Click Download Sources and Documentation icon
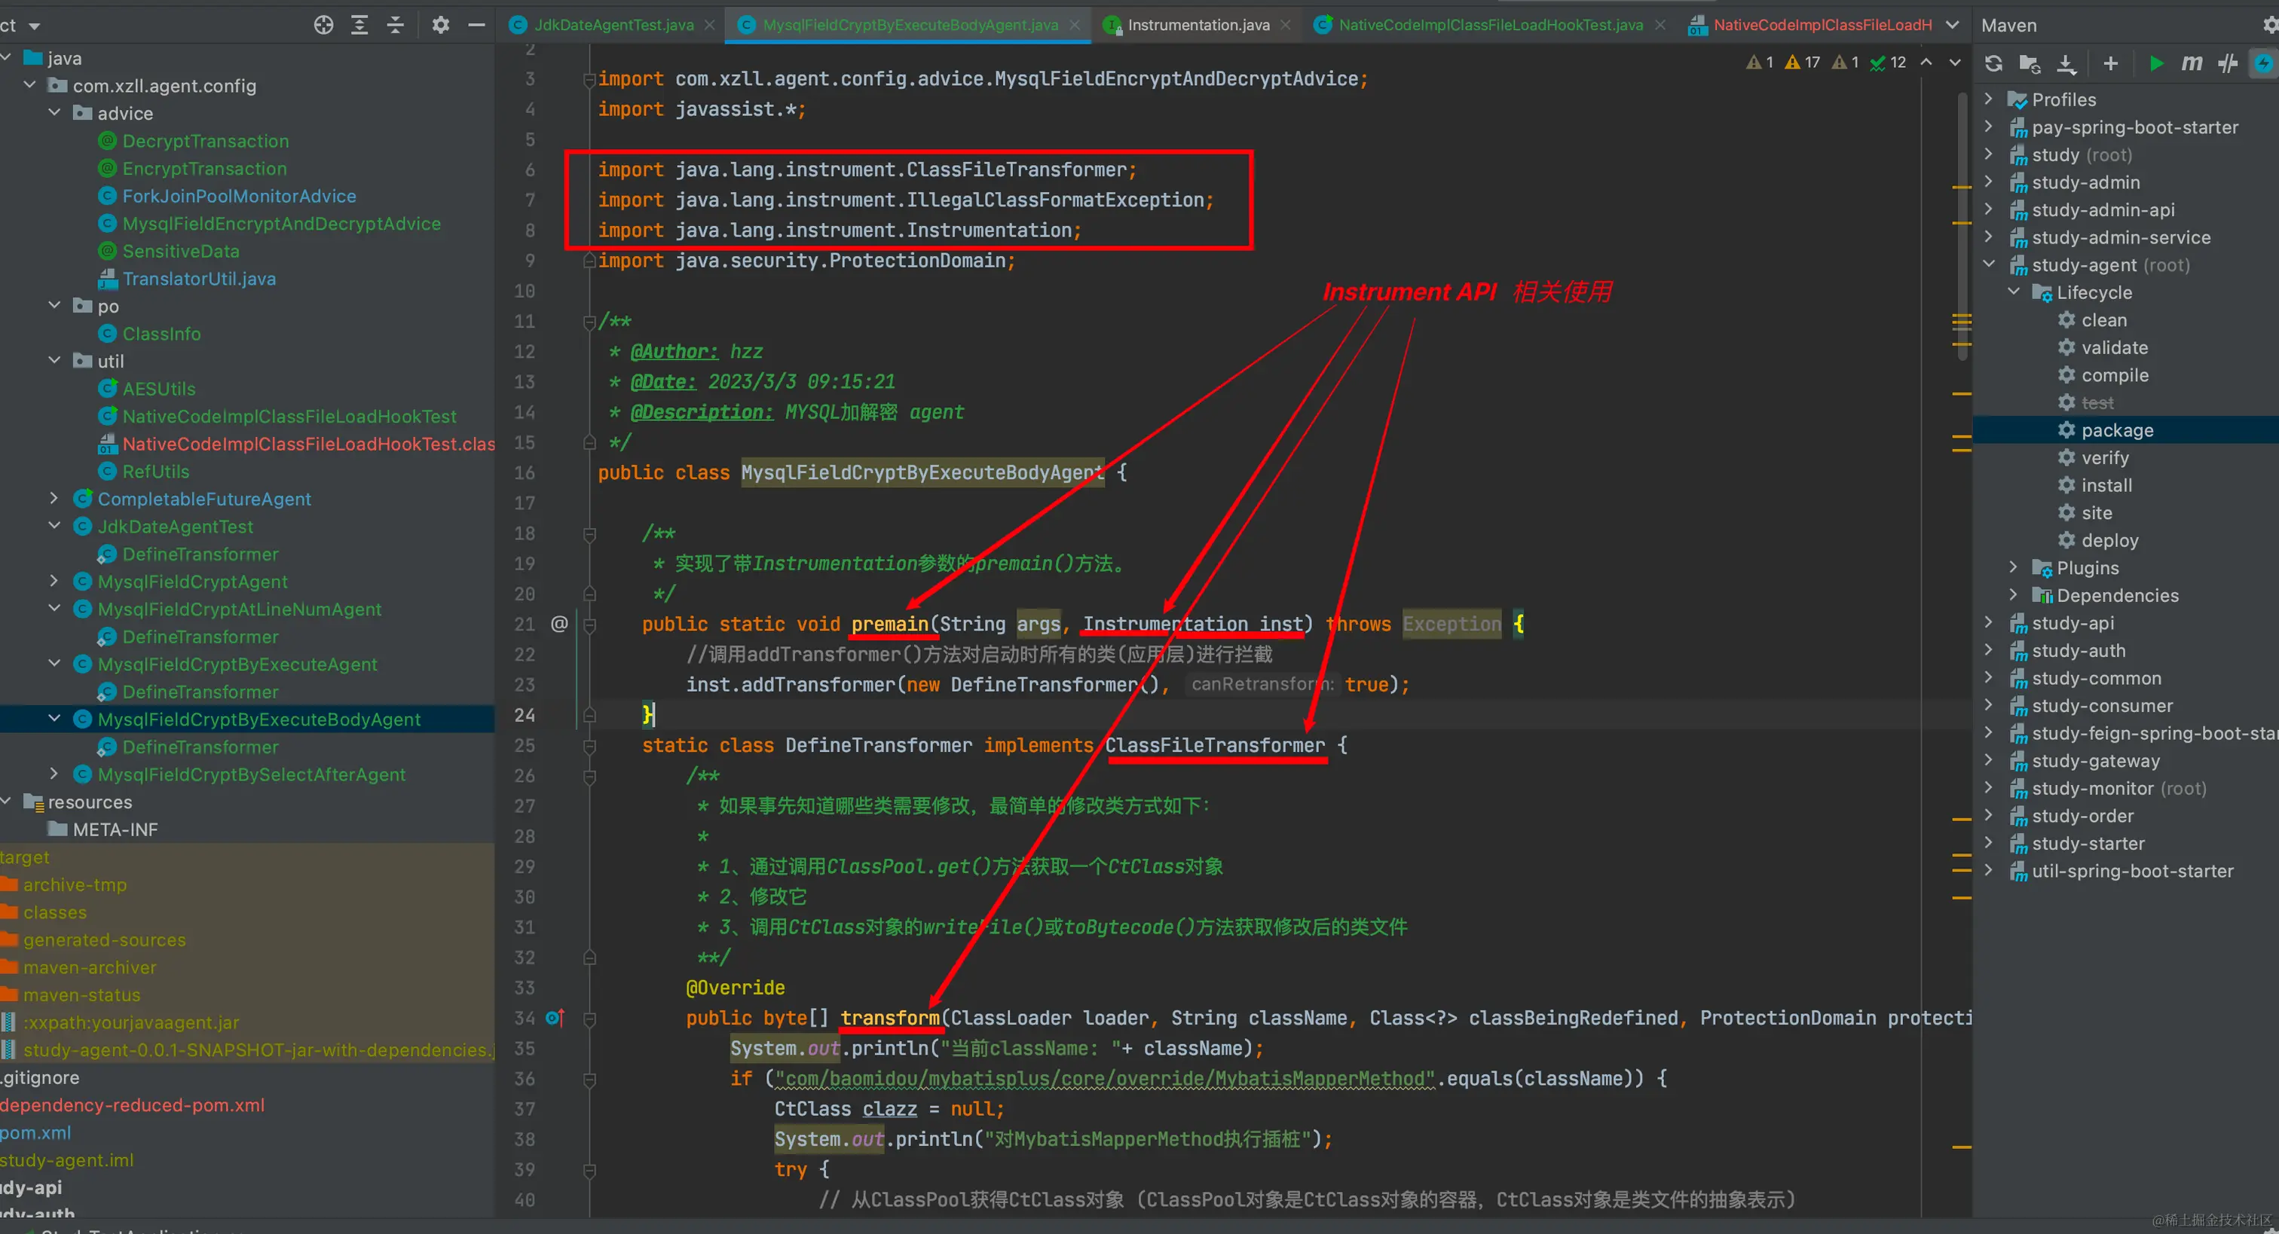This screenshot has width=2279, height=1234. tap(2066, 63)
